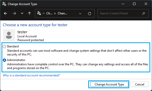The image size is (152, 91).
Task: Select the Administrator account type
Action: tap(5, 60)
